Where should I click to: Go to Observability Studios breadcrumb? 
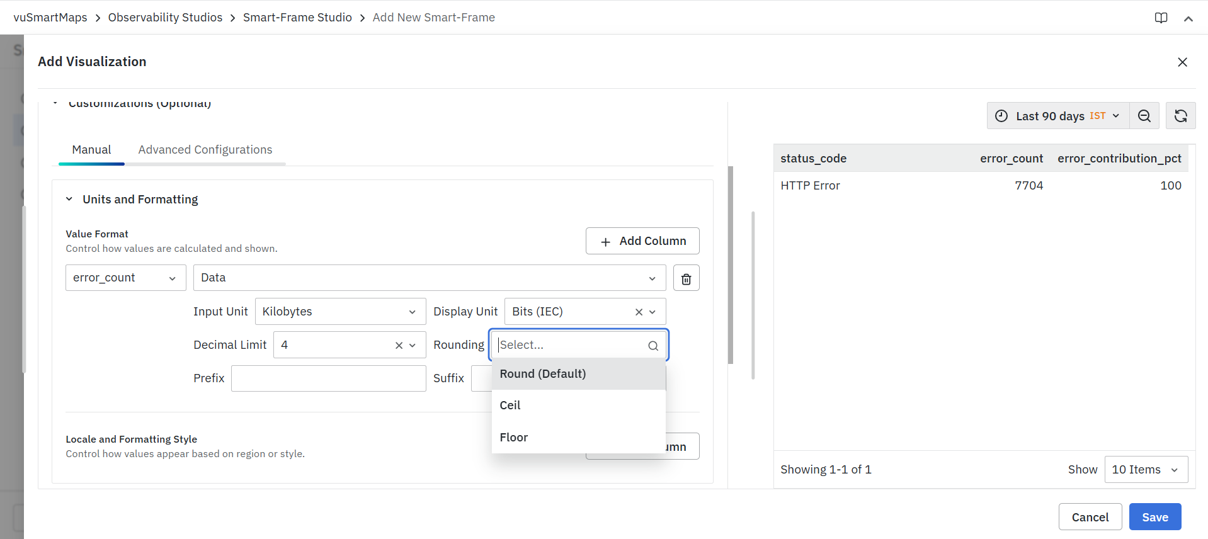(165, 18)
